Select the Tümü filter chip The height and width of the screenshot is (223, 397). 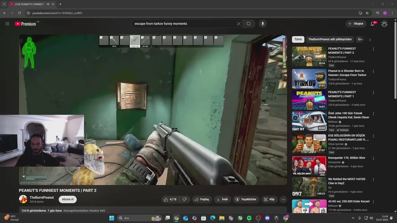298,39
